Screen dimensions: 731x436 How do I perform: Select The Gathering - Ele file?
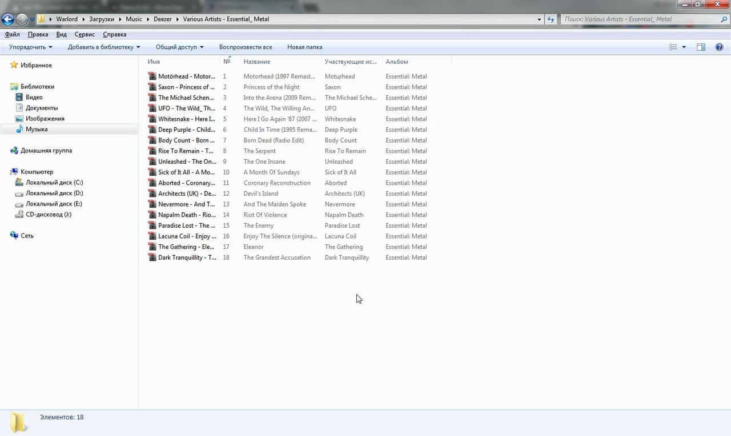click(182, 247)
